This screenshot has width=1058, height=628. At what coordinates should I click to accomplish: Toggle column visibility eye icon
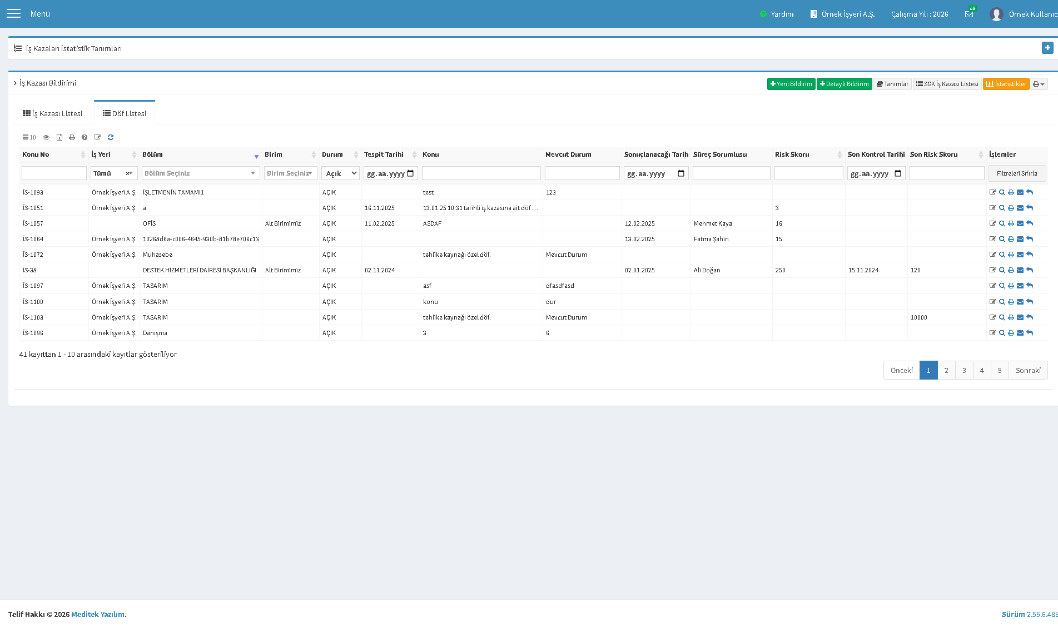pyautogui.click(x=46, y=137)
